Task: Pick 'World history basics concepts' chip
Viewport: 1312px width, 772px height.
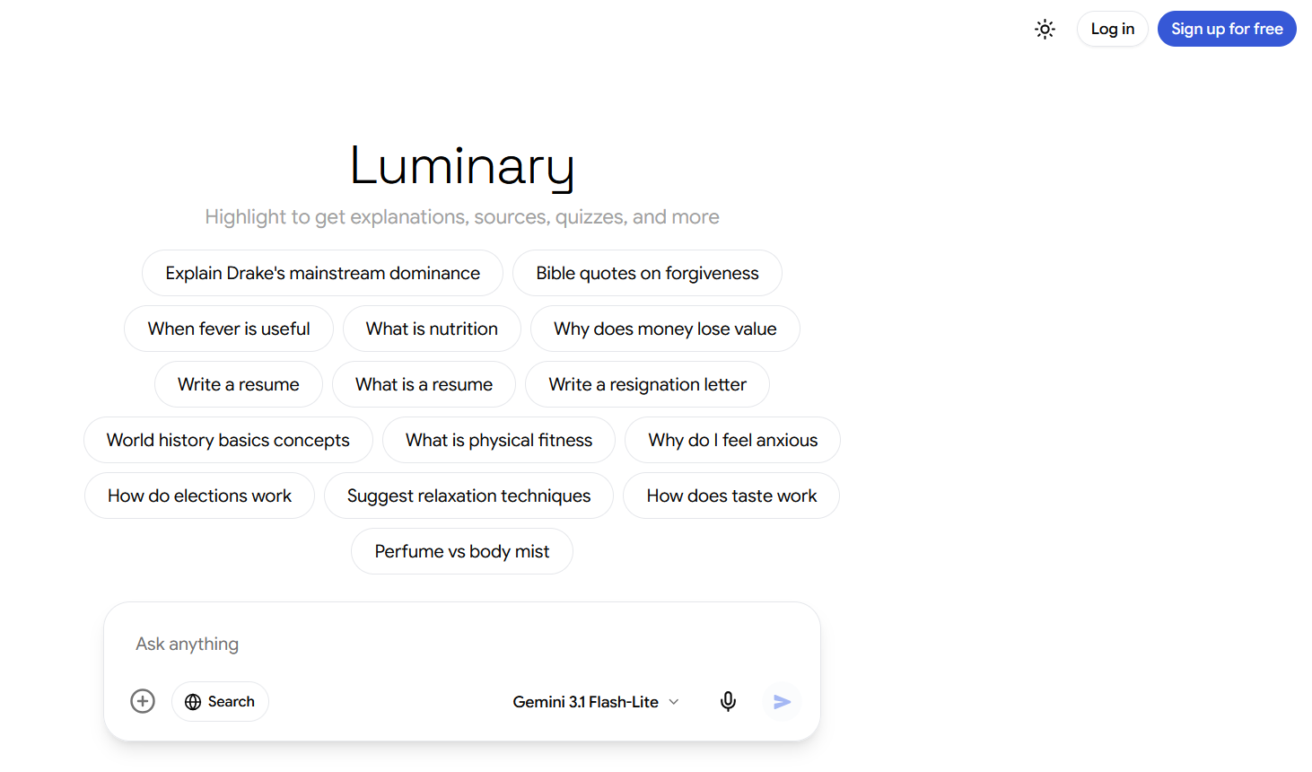Action: coord(228,440)
